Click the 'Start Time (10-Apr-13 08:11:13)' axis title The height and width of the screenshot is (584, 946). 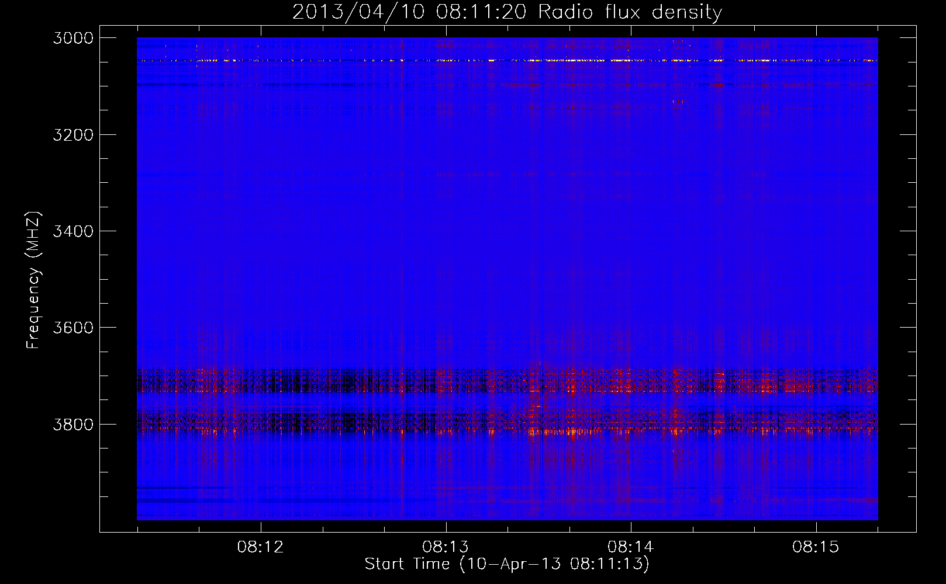point(507,564)
